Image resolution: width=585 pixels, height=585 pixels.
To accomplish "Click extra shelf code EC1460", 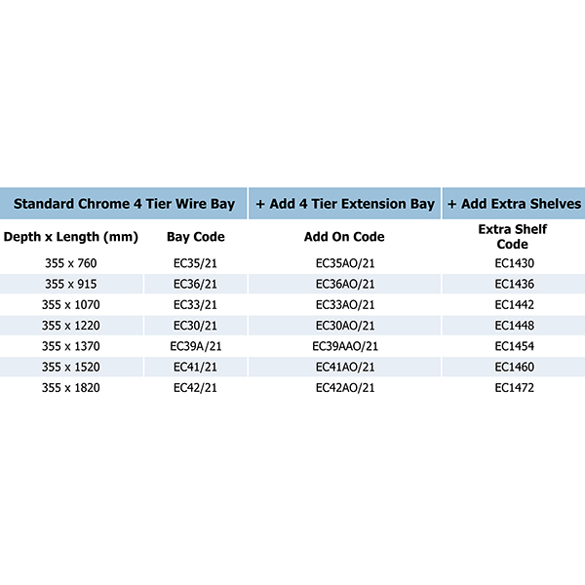I will coord(515,368).
